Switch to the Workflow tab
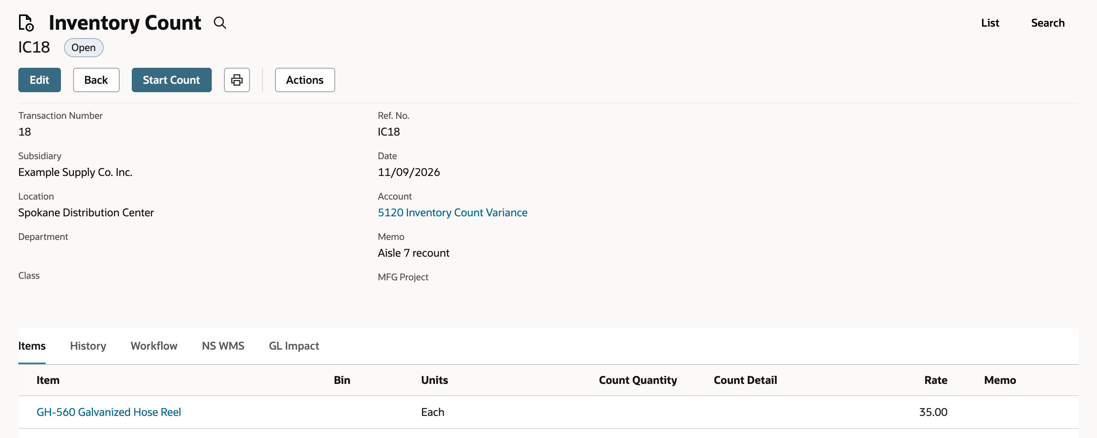1097x438 pixels. pyautogui.click(x=154, y=345)
